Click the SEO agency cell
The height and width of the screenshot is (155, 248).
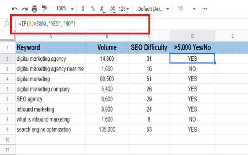pyautogui.click(x=50, y=99)
